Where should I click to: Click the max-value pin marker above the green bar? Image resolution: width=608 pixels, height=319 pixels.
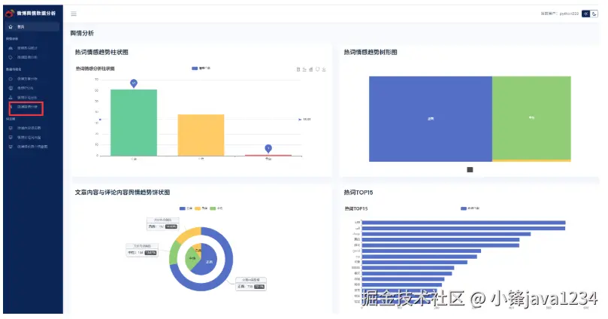tap(134, 83)
